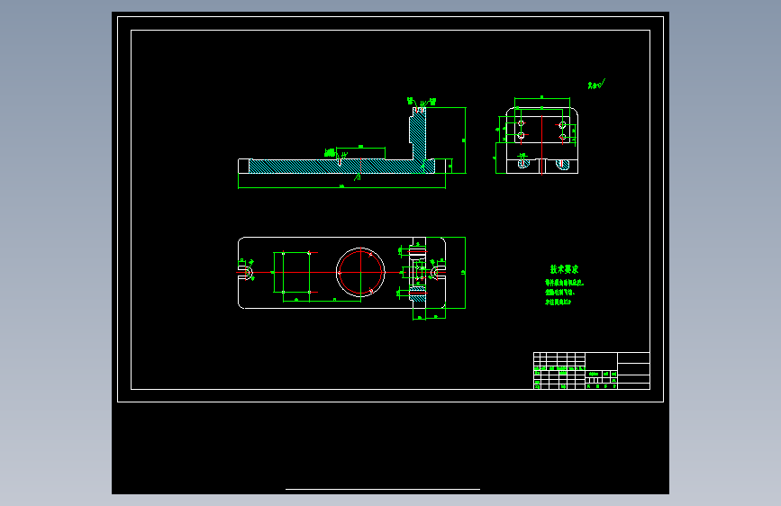Select the overall length dimension below the section view
The image size is (781, 506).
[x=341, y=188]
